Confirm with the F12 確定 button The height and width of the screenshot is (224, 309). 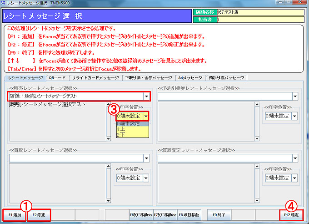(x=291, y=215)
